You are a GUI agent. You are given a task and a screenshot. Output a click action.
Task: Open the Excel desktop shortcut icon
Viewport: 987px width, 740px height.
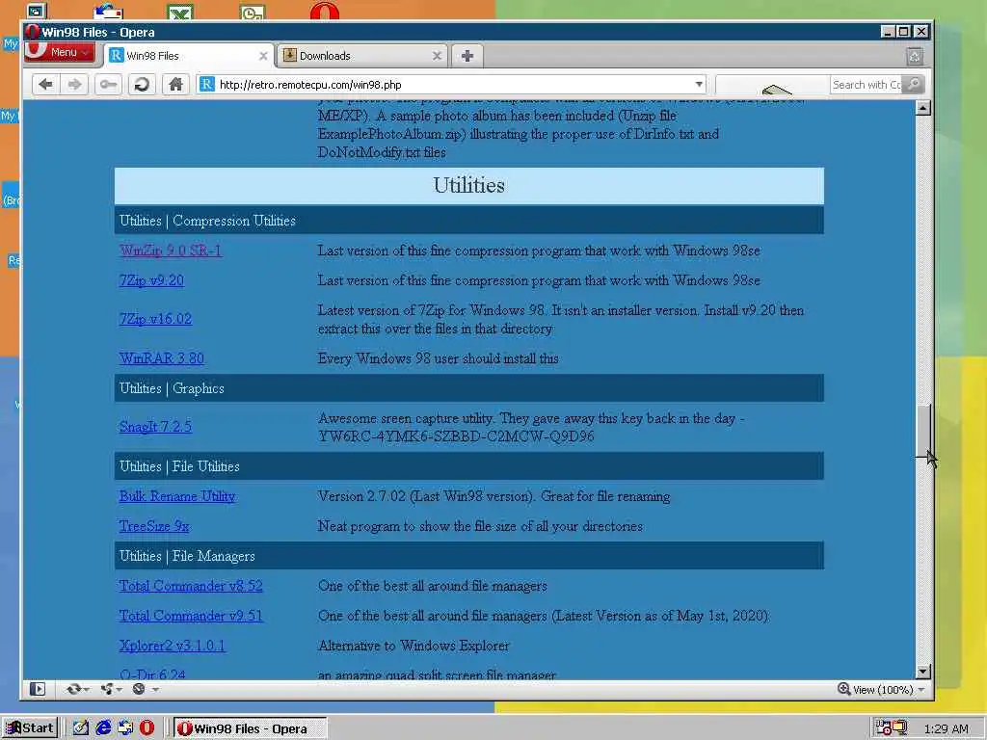(180, 12)
